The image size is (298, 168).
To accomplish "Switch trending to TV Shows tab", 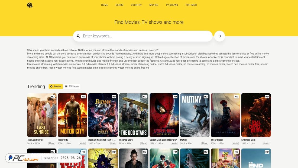I will (x=72, y=87).
